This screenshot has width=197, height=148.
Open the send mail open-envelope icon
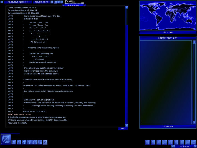coord(34,142)
